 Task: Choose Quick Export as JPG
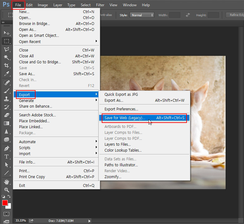[x=144, y=94]
